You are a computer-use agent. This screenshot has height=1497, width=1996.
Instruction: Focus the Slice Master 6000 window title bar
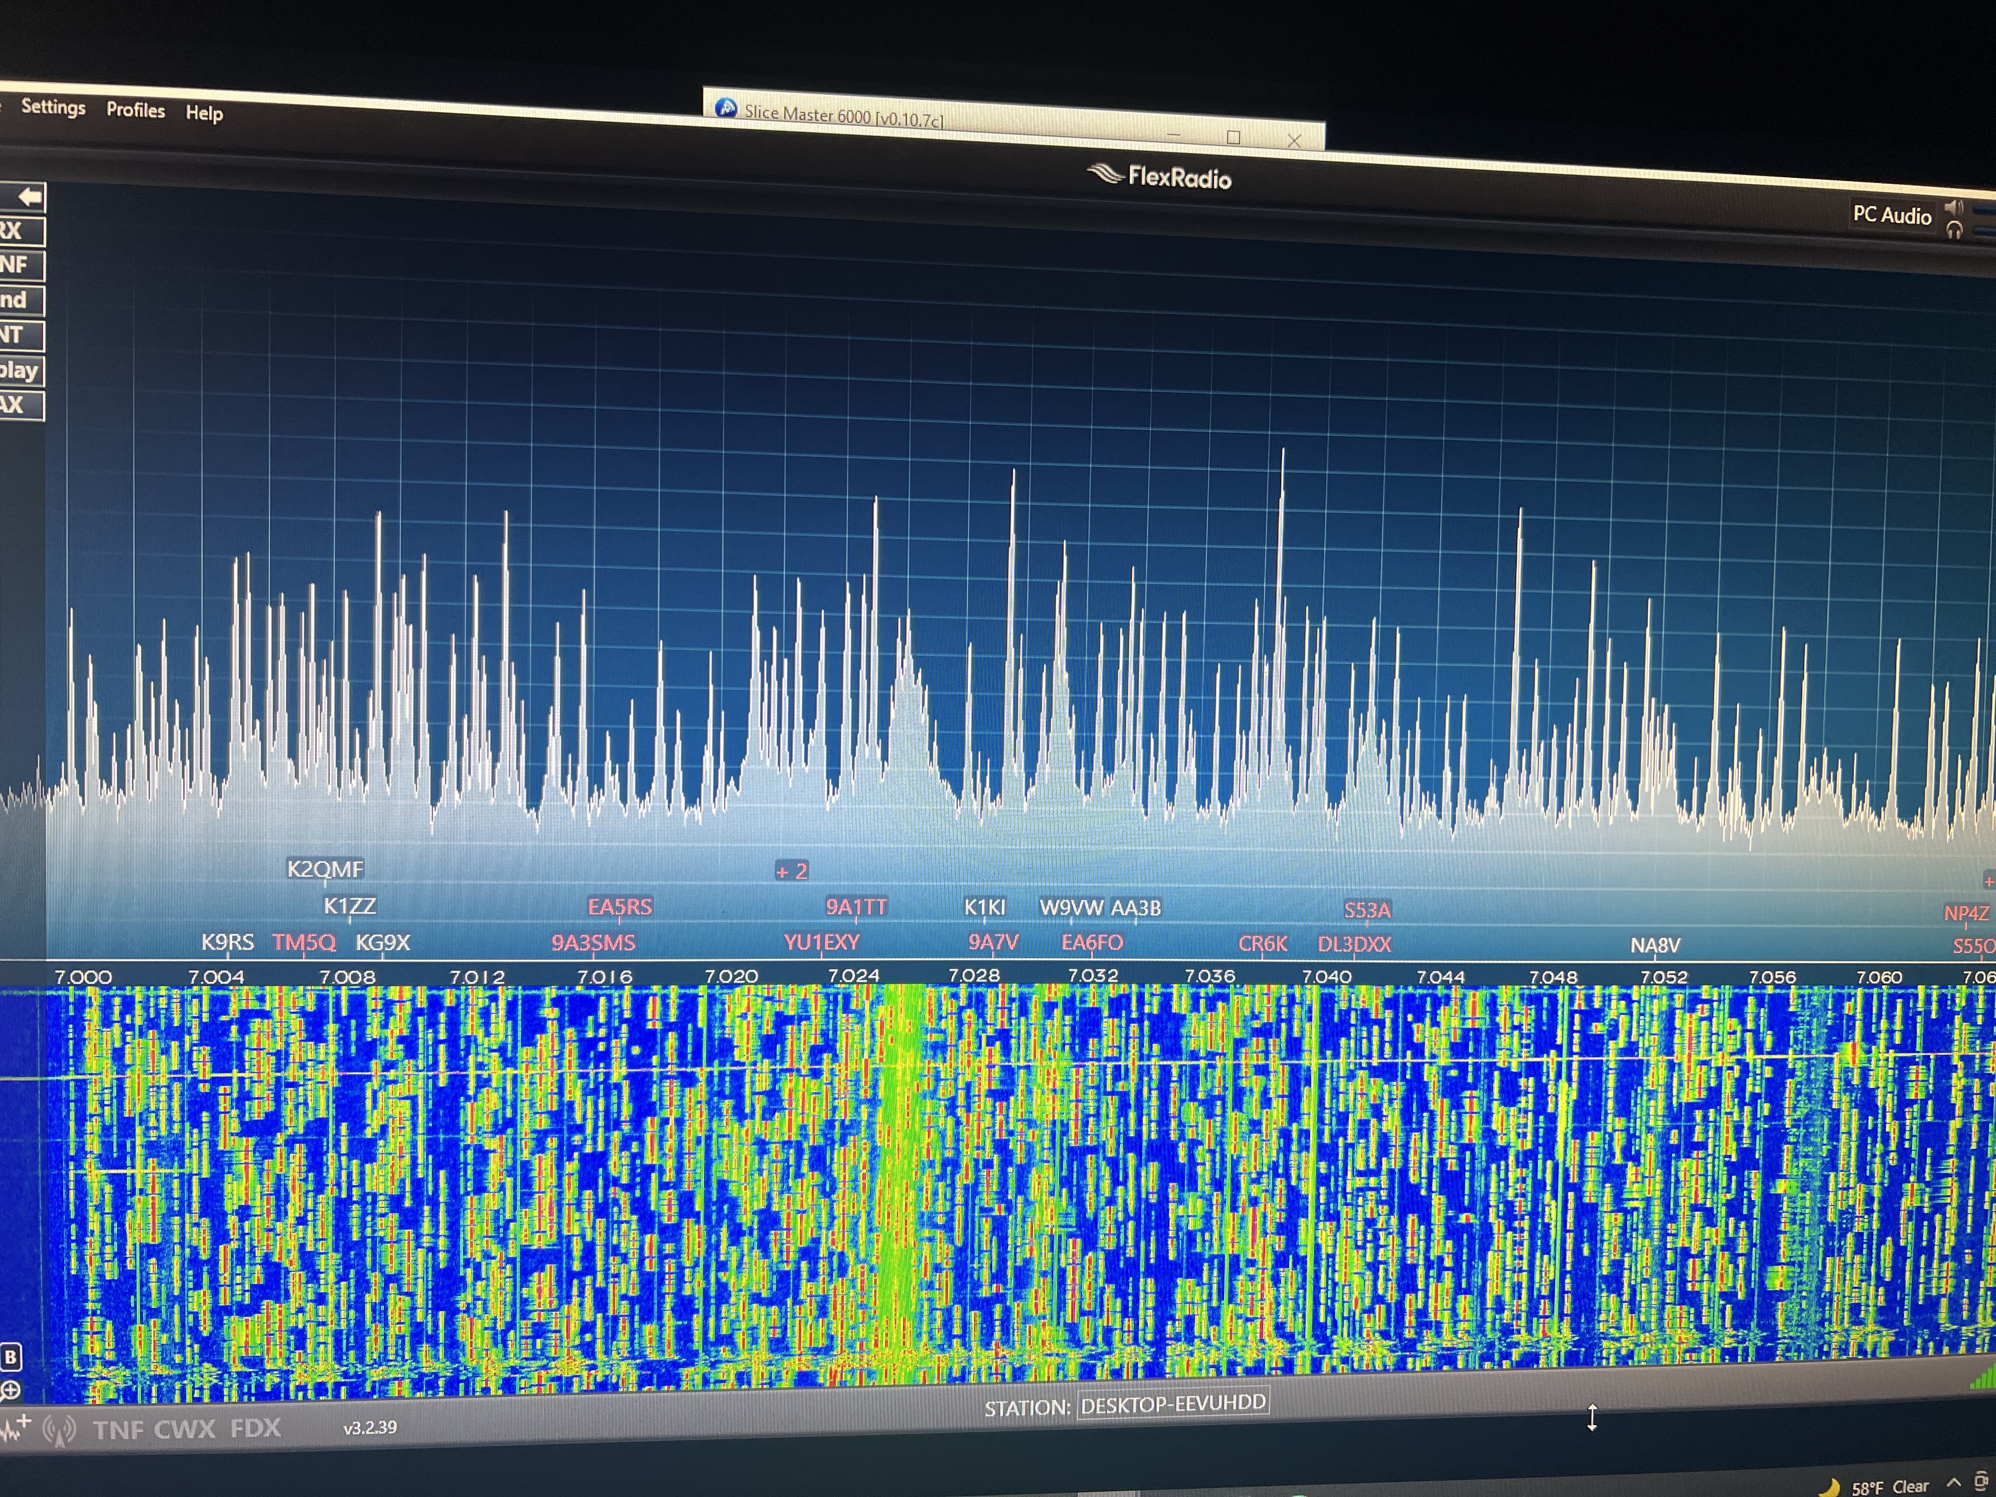click(1013, 120)
